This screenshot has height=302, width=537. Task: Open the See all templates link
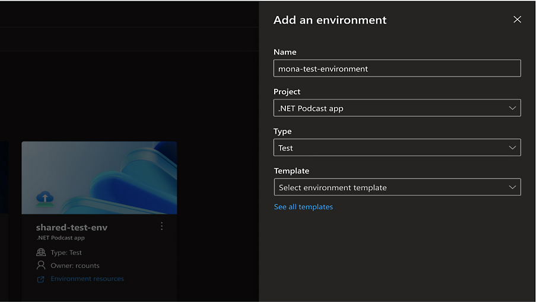pos(303,207)
